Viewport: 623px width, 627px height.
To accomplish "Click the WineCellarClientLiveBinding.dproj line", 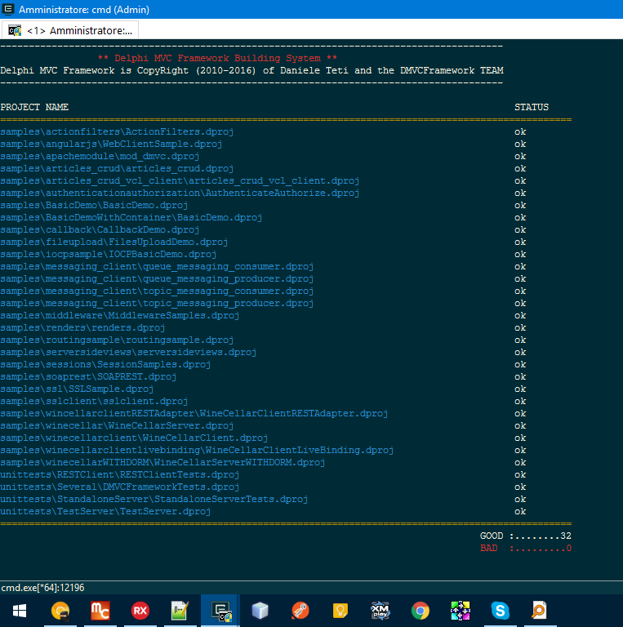I will pyautogui.click(x=197, y=451).
